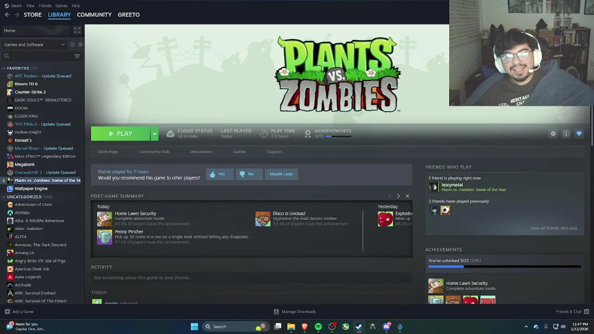Open Spotify from the taskbar
The width and height of the screenshot is (594, 334).
[x=318, y=327]
